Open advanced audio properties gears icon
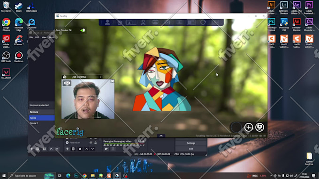This screenshot has width=319, height=179. click(x=106, y=149)
